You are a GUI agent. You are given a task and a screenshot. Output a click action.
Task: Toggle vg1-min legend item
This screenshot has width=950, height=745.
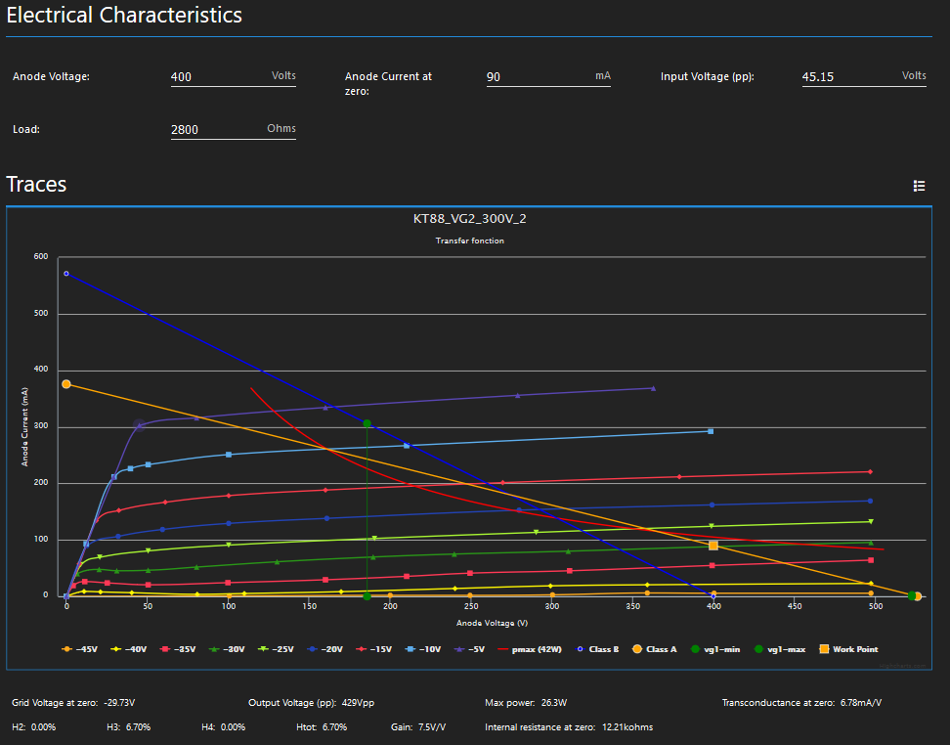tap(715, 649)
